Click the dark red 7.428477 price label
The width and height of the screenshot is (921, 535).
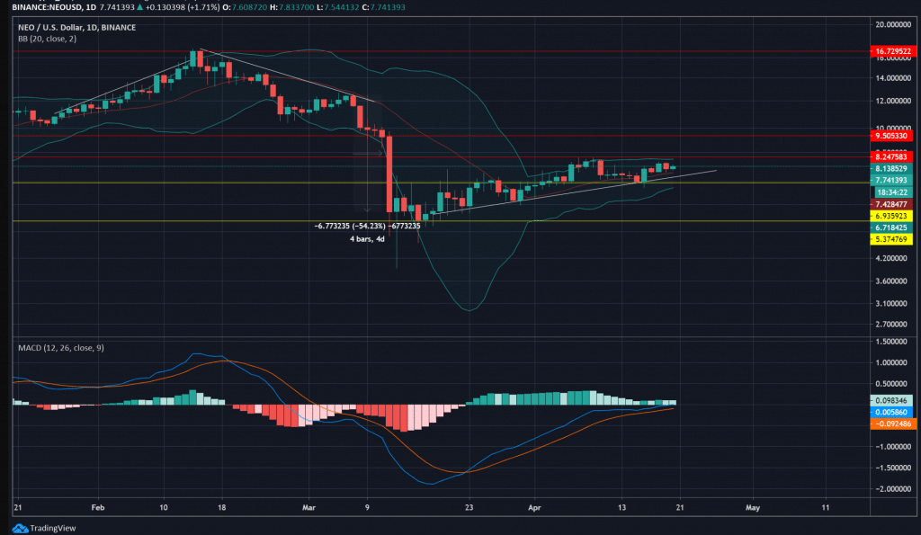pos(891,204)
